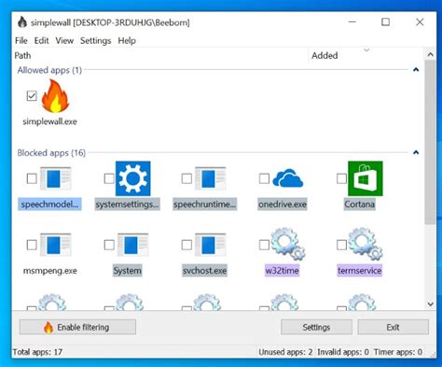The height and width of the screenshot is (367, 442).
Task: Select the speechruntime app icon
Action: point(211,178)
